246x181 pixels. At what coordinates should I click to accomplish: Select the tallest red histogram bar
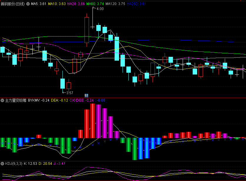point(93,121)
